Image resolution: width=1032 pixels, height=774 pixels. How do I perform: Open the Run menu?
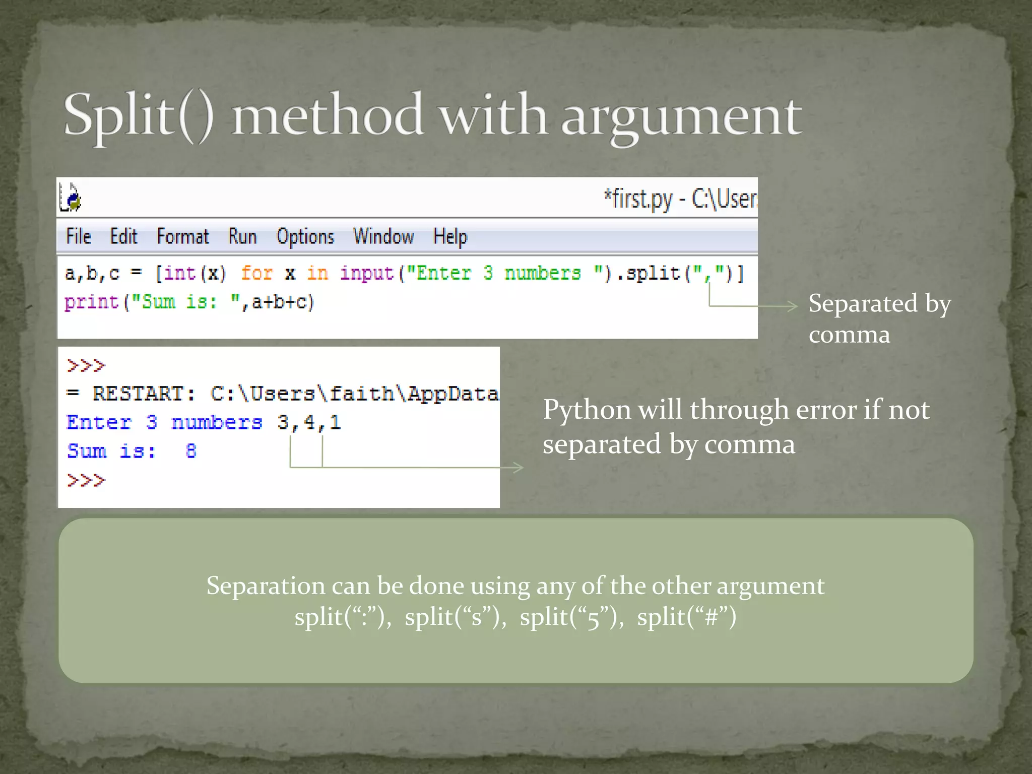[x=242, y=236]
